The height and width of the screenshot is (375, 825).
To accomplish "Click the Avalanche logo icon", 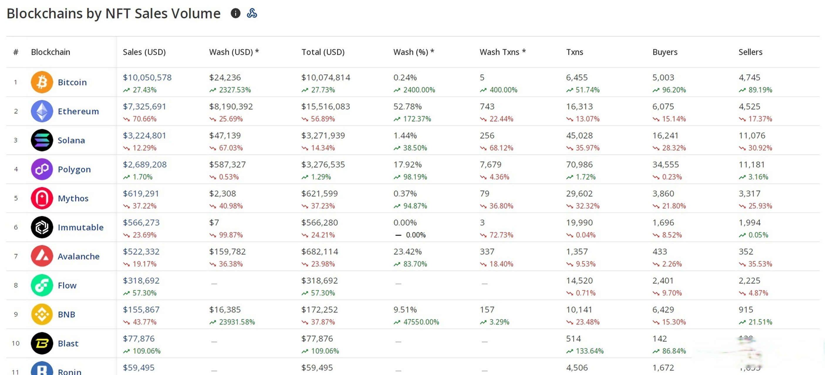I will click(x=42, y=256).
